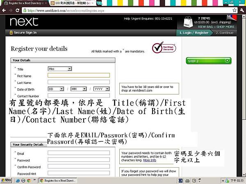Close the Register for a Next Directory tab
The height and width of the screenshot is (184, 246).
click(x=46, y=3)
